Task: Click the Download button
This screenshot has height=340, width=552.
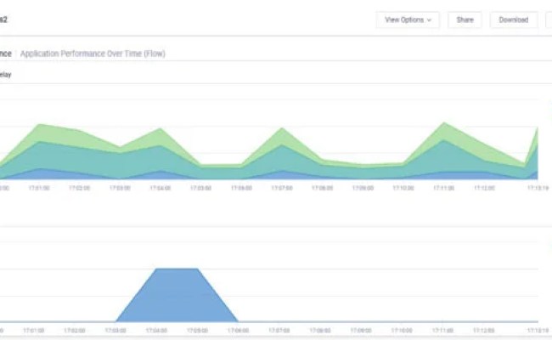Action: coord(514,20)
